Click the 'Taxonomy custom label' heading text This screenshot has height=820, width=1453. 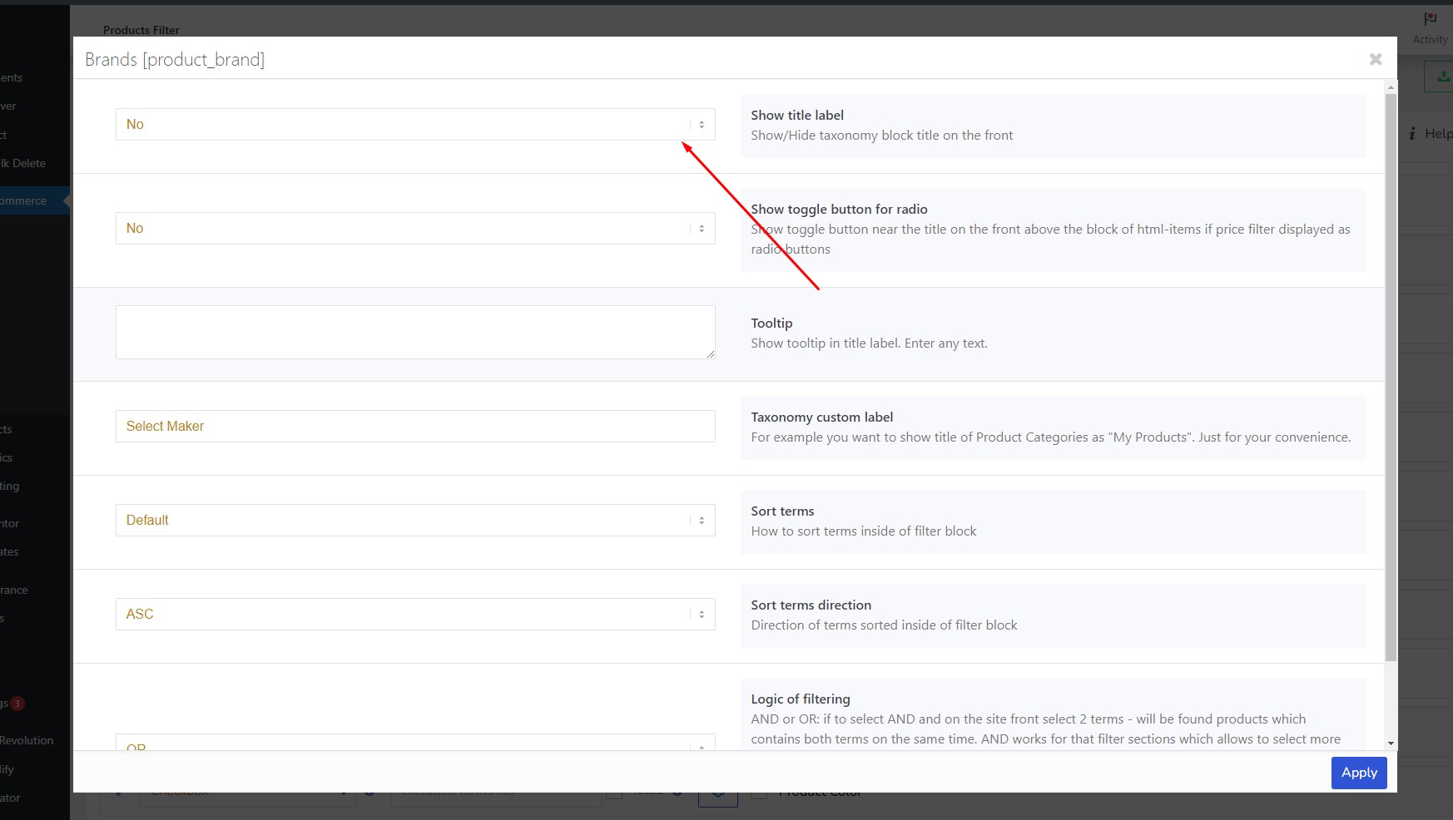[x=822, y=417]
